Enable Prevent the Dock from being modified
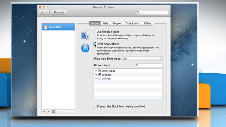The width and height of the screenshot is (226, 127). 95,106
